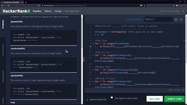187x105 pixels.
Task: Open the Python 3 language dropdown
Action: tap(158, 19)
